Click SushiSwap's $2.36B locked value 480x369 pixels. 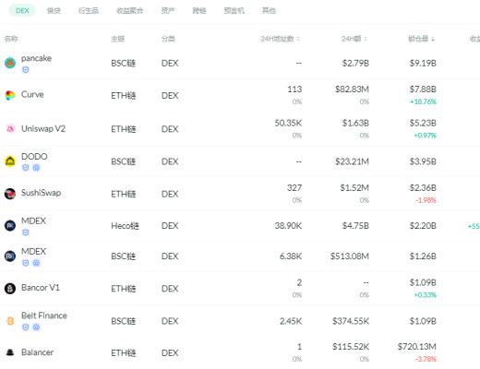click(x=423, y=188)
